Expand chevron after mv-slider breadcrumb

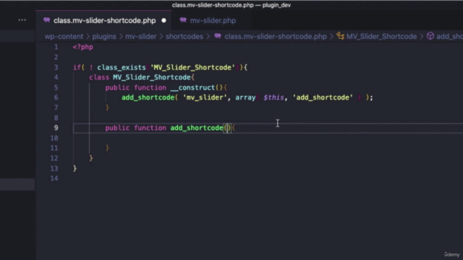pos(161,37)
